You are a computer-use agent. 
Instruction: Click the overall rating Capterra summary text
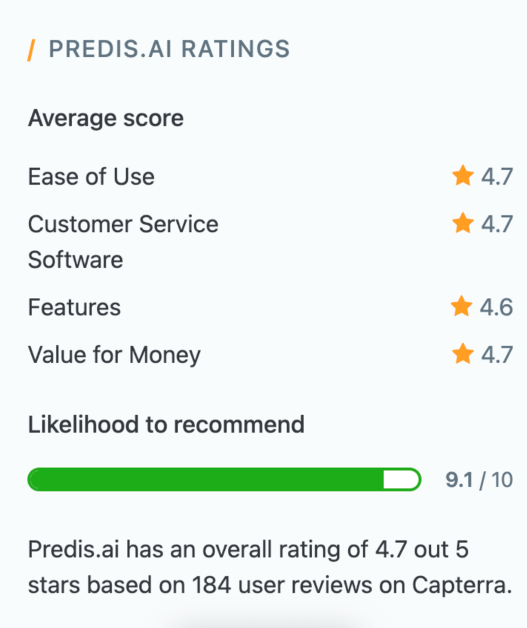pyautogui.click(x=270, y=568)
